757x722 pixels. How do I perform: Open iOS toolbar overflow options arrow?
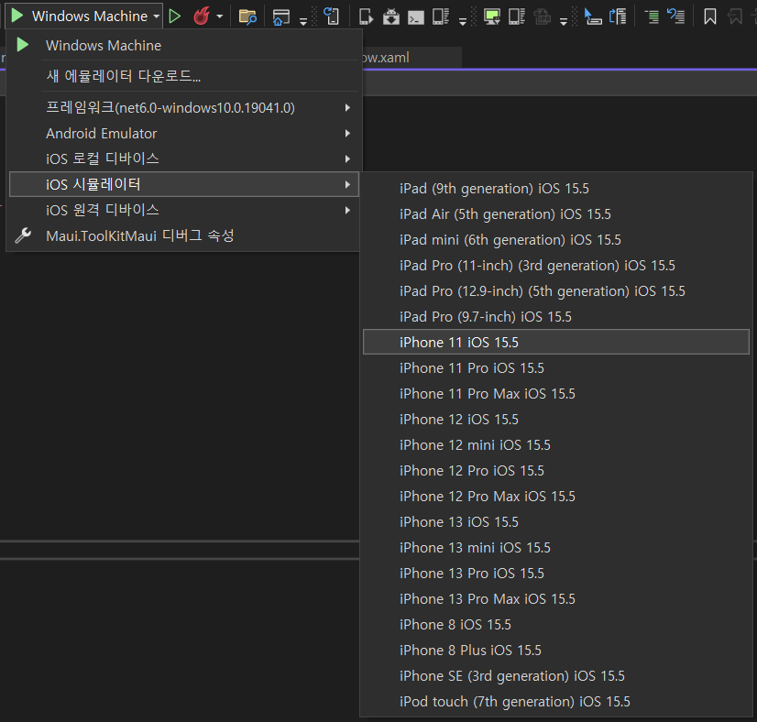point(564,22)
